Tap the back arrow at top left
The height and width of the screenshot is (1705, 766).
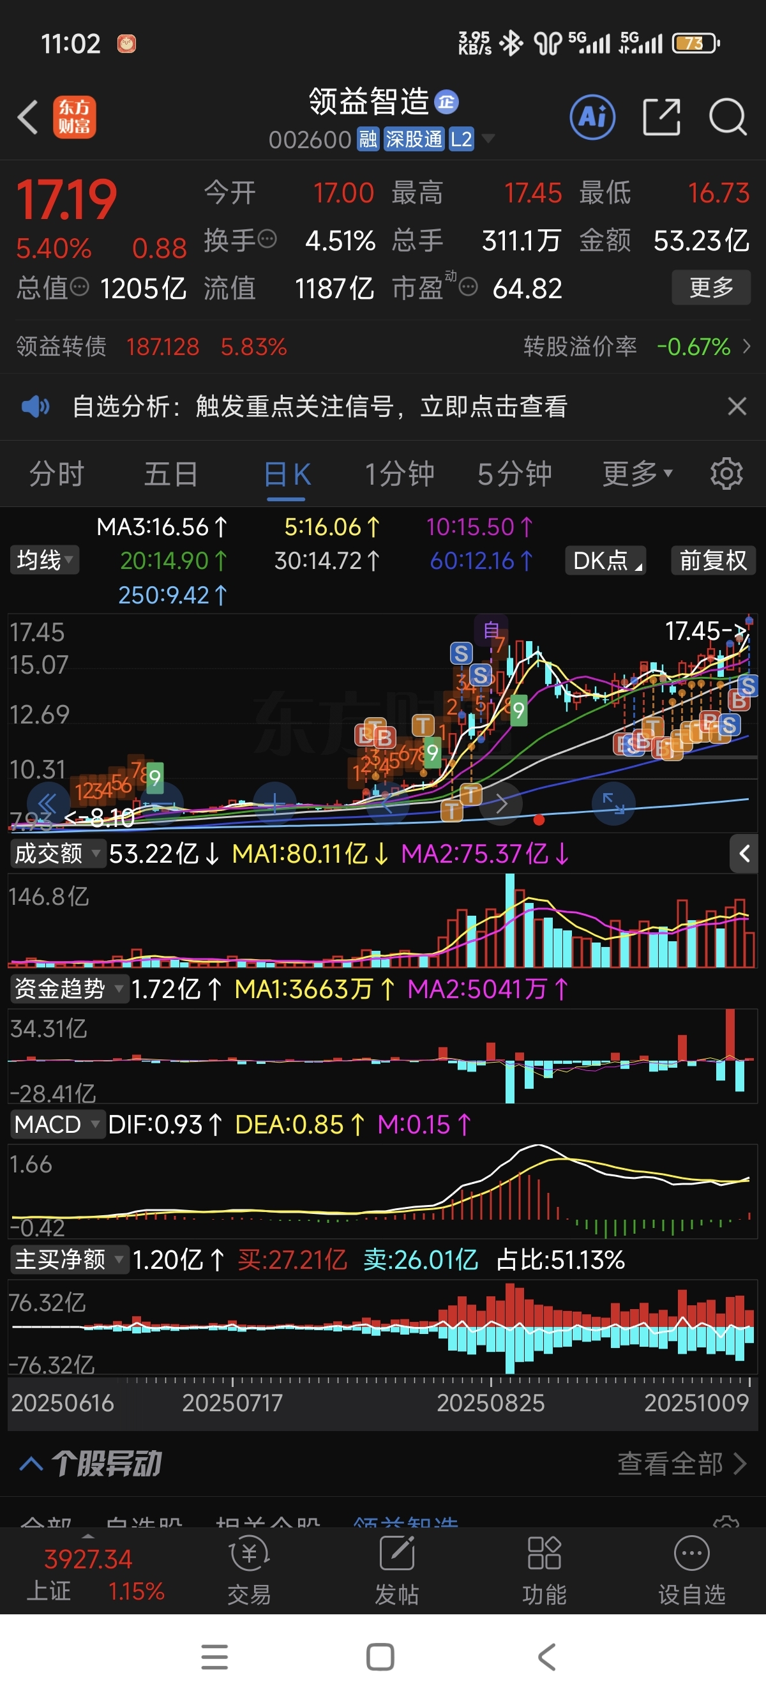[x=28, y=117]
